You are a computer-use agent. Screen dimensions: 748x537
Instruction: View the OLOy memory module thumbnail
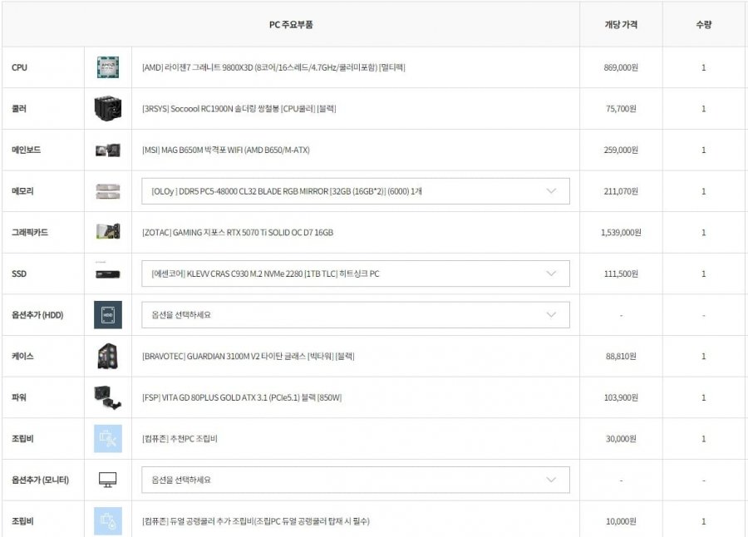point(108,191)
